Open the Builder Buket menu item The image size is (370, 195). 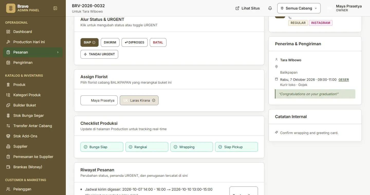33,105
